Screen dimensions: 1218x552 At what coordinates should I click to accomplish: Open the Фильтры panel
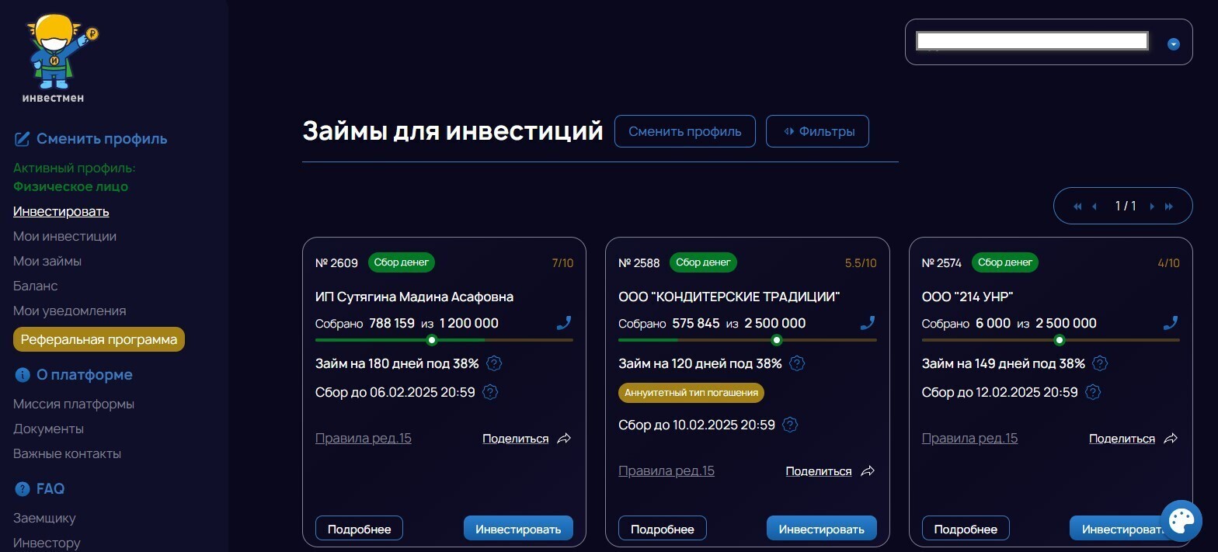pyautogui.click(x=817, y=131)
